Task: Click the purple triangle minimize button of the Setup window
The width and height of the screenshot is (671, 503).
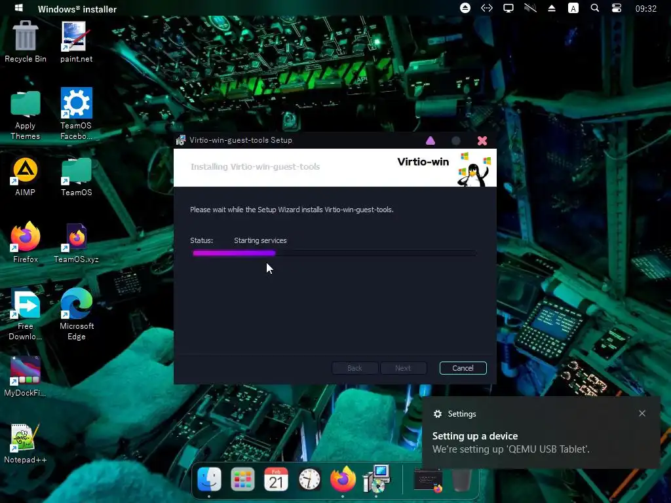Action: 431,140
